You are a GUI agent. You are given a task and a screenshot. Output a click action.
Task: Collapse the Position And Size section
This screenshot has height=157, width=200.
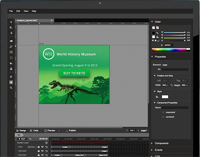click(x=154, y=76)
